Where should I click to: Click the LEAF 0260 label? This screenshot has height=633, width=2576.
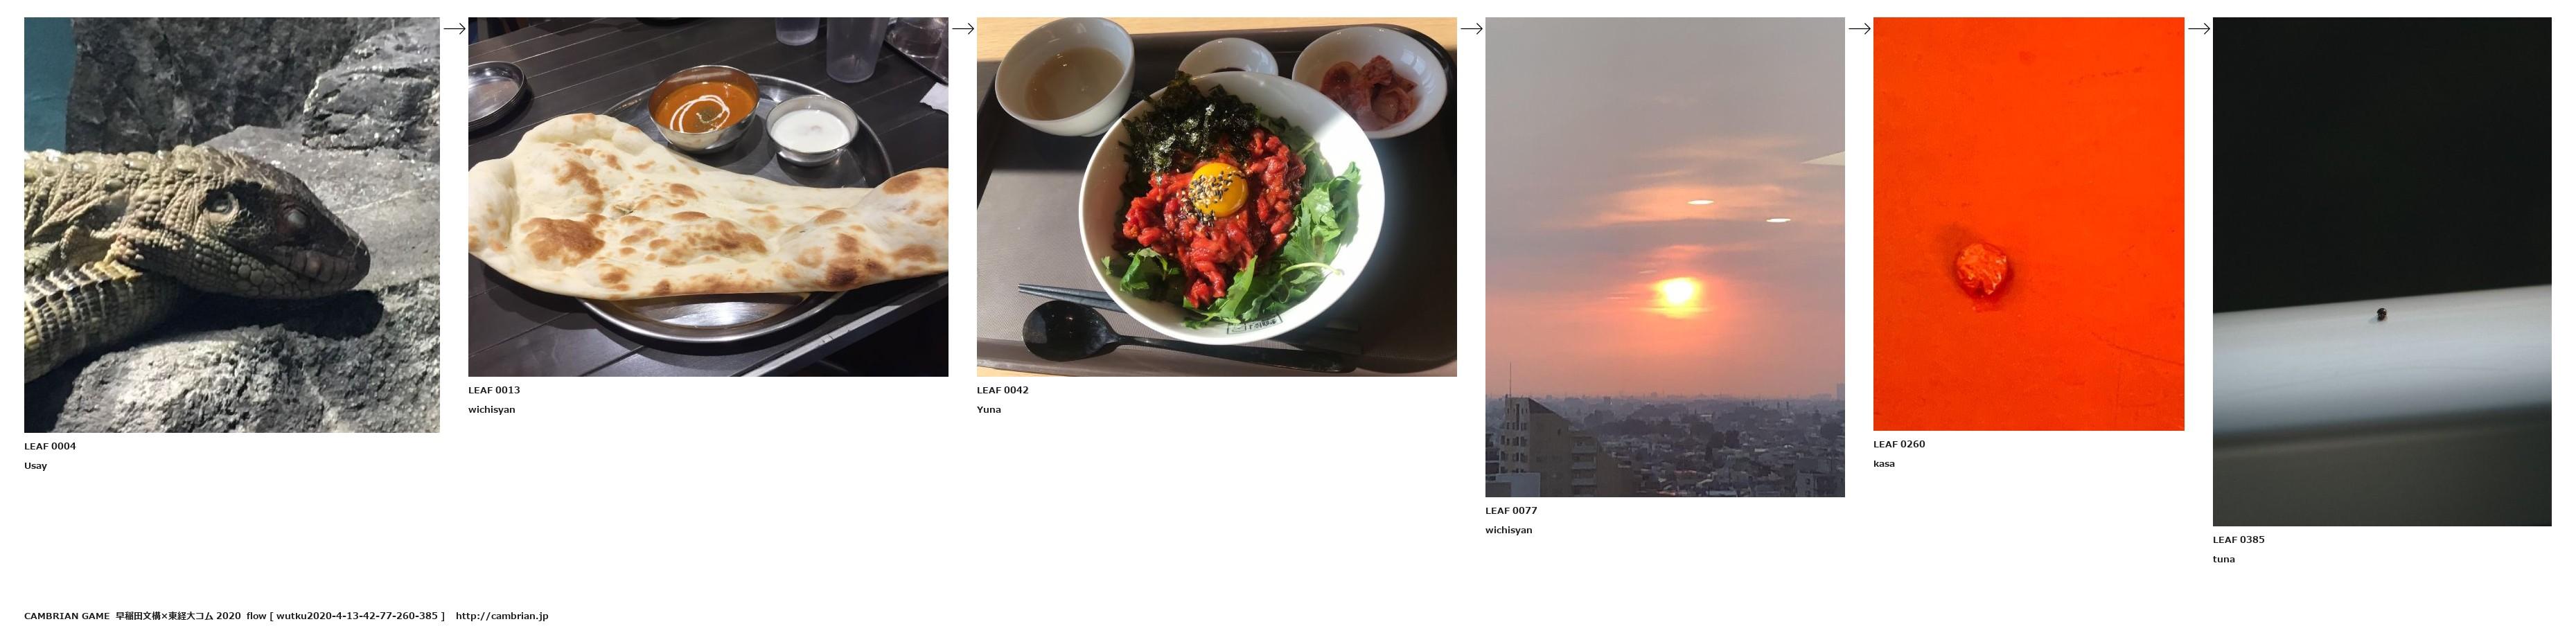pos(1899,445)
